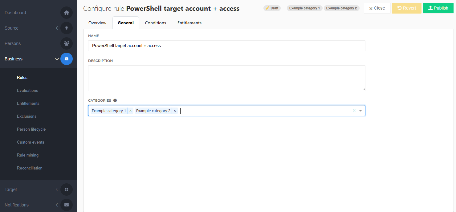Open Person lifecycle in the sidebar

pos(31,129)
